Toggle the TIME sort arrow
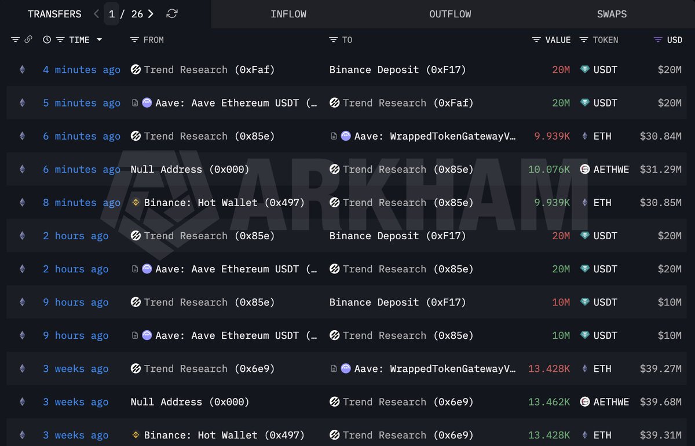This screenshot has height=446, width=695. (x=100, y=39)
